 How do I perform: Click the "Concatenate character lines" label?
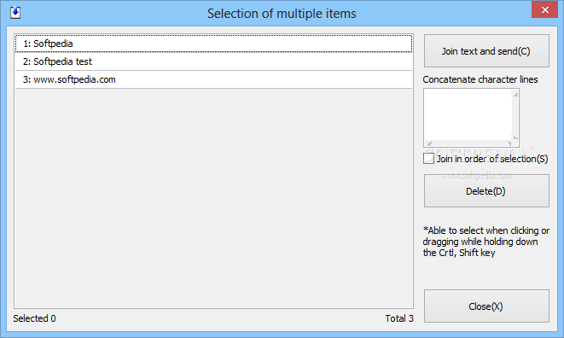[x=480, y=79]
